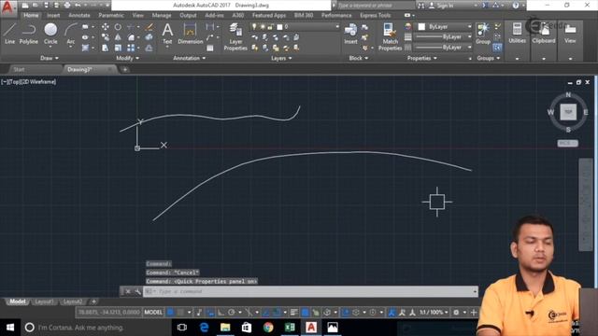
Task: Switch to Layout1 tab
Action: 44,301
